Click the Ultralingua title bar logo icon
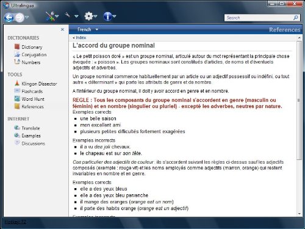Viewport: 305px width, 229px height. [7, 5]
